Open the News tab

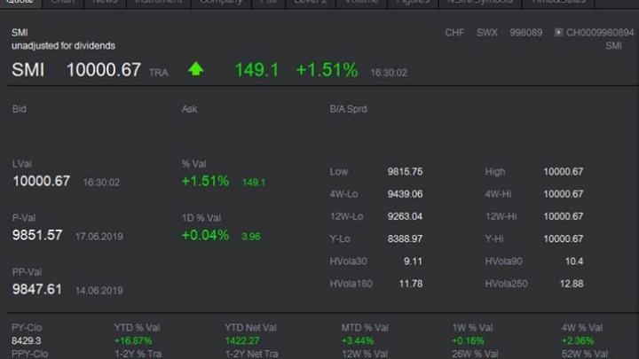(x=105, y=3)
